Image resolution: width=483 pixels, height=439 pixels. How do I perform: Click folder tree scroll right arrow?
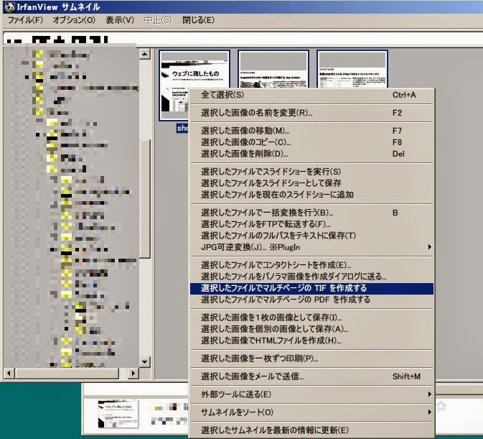(133, 374)
